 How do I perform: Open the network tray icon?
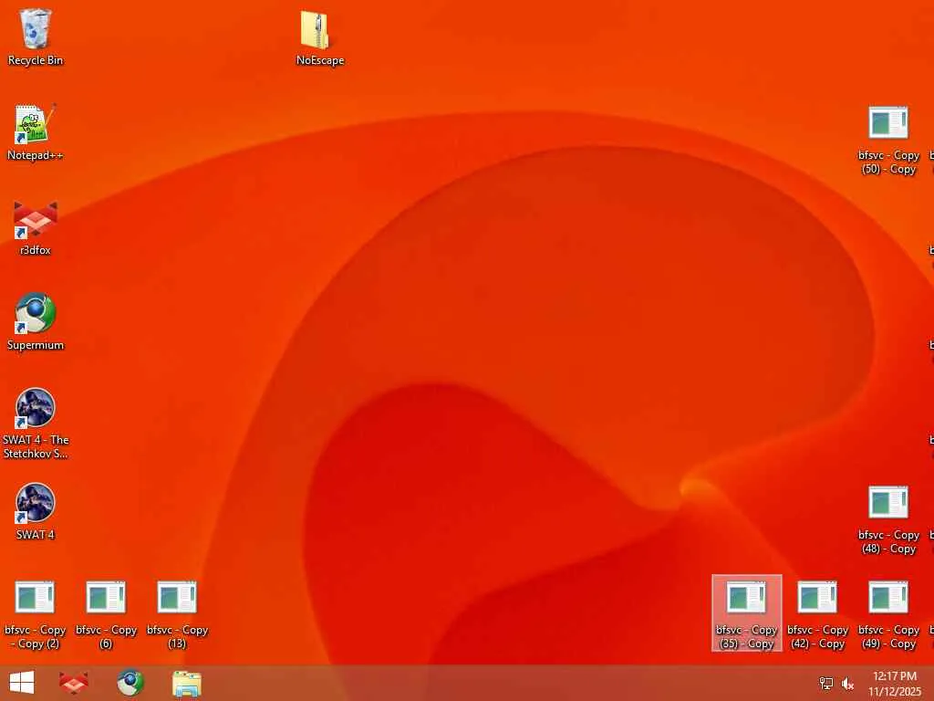click(x=826, y=684)
